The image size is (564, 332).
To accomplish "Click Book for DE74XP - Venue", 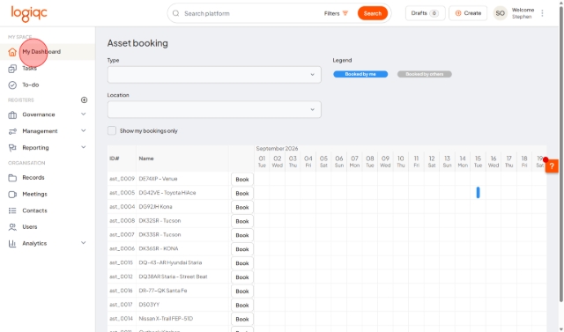I will coord(242,180).
